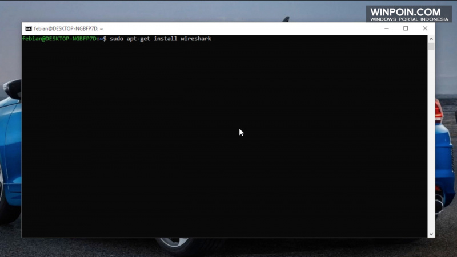Maximize the terminal window
This screenshot has width=457, height=257.
[x=406, y=28]
